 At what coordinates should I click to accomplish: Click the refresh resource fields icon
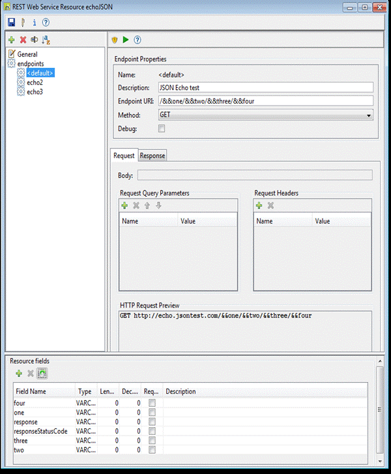(x=42, y=374)
